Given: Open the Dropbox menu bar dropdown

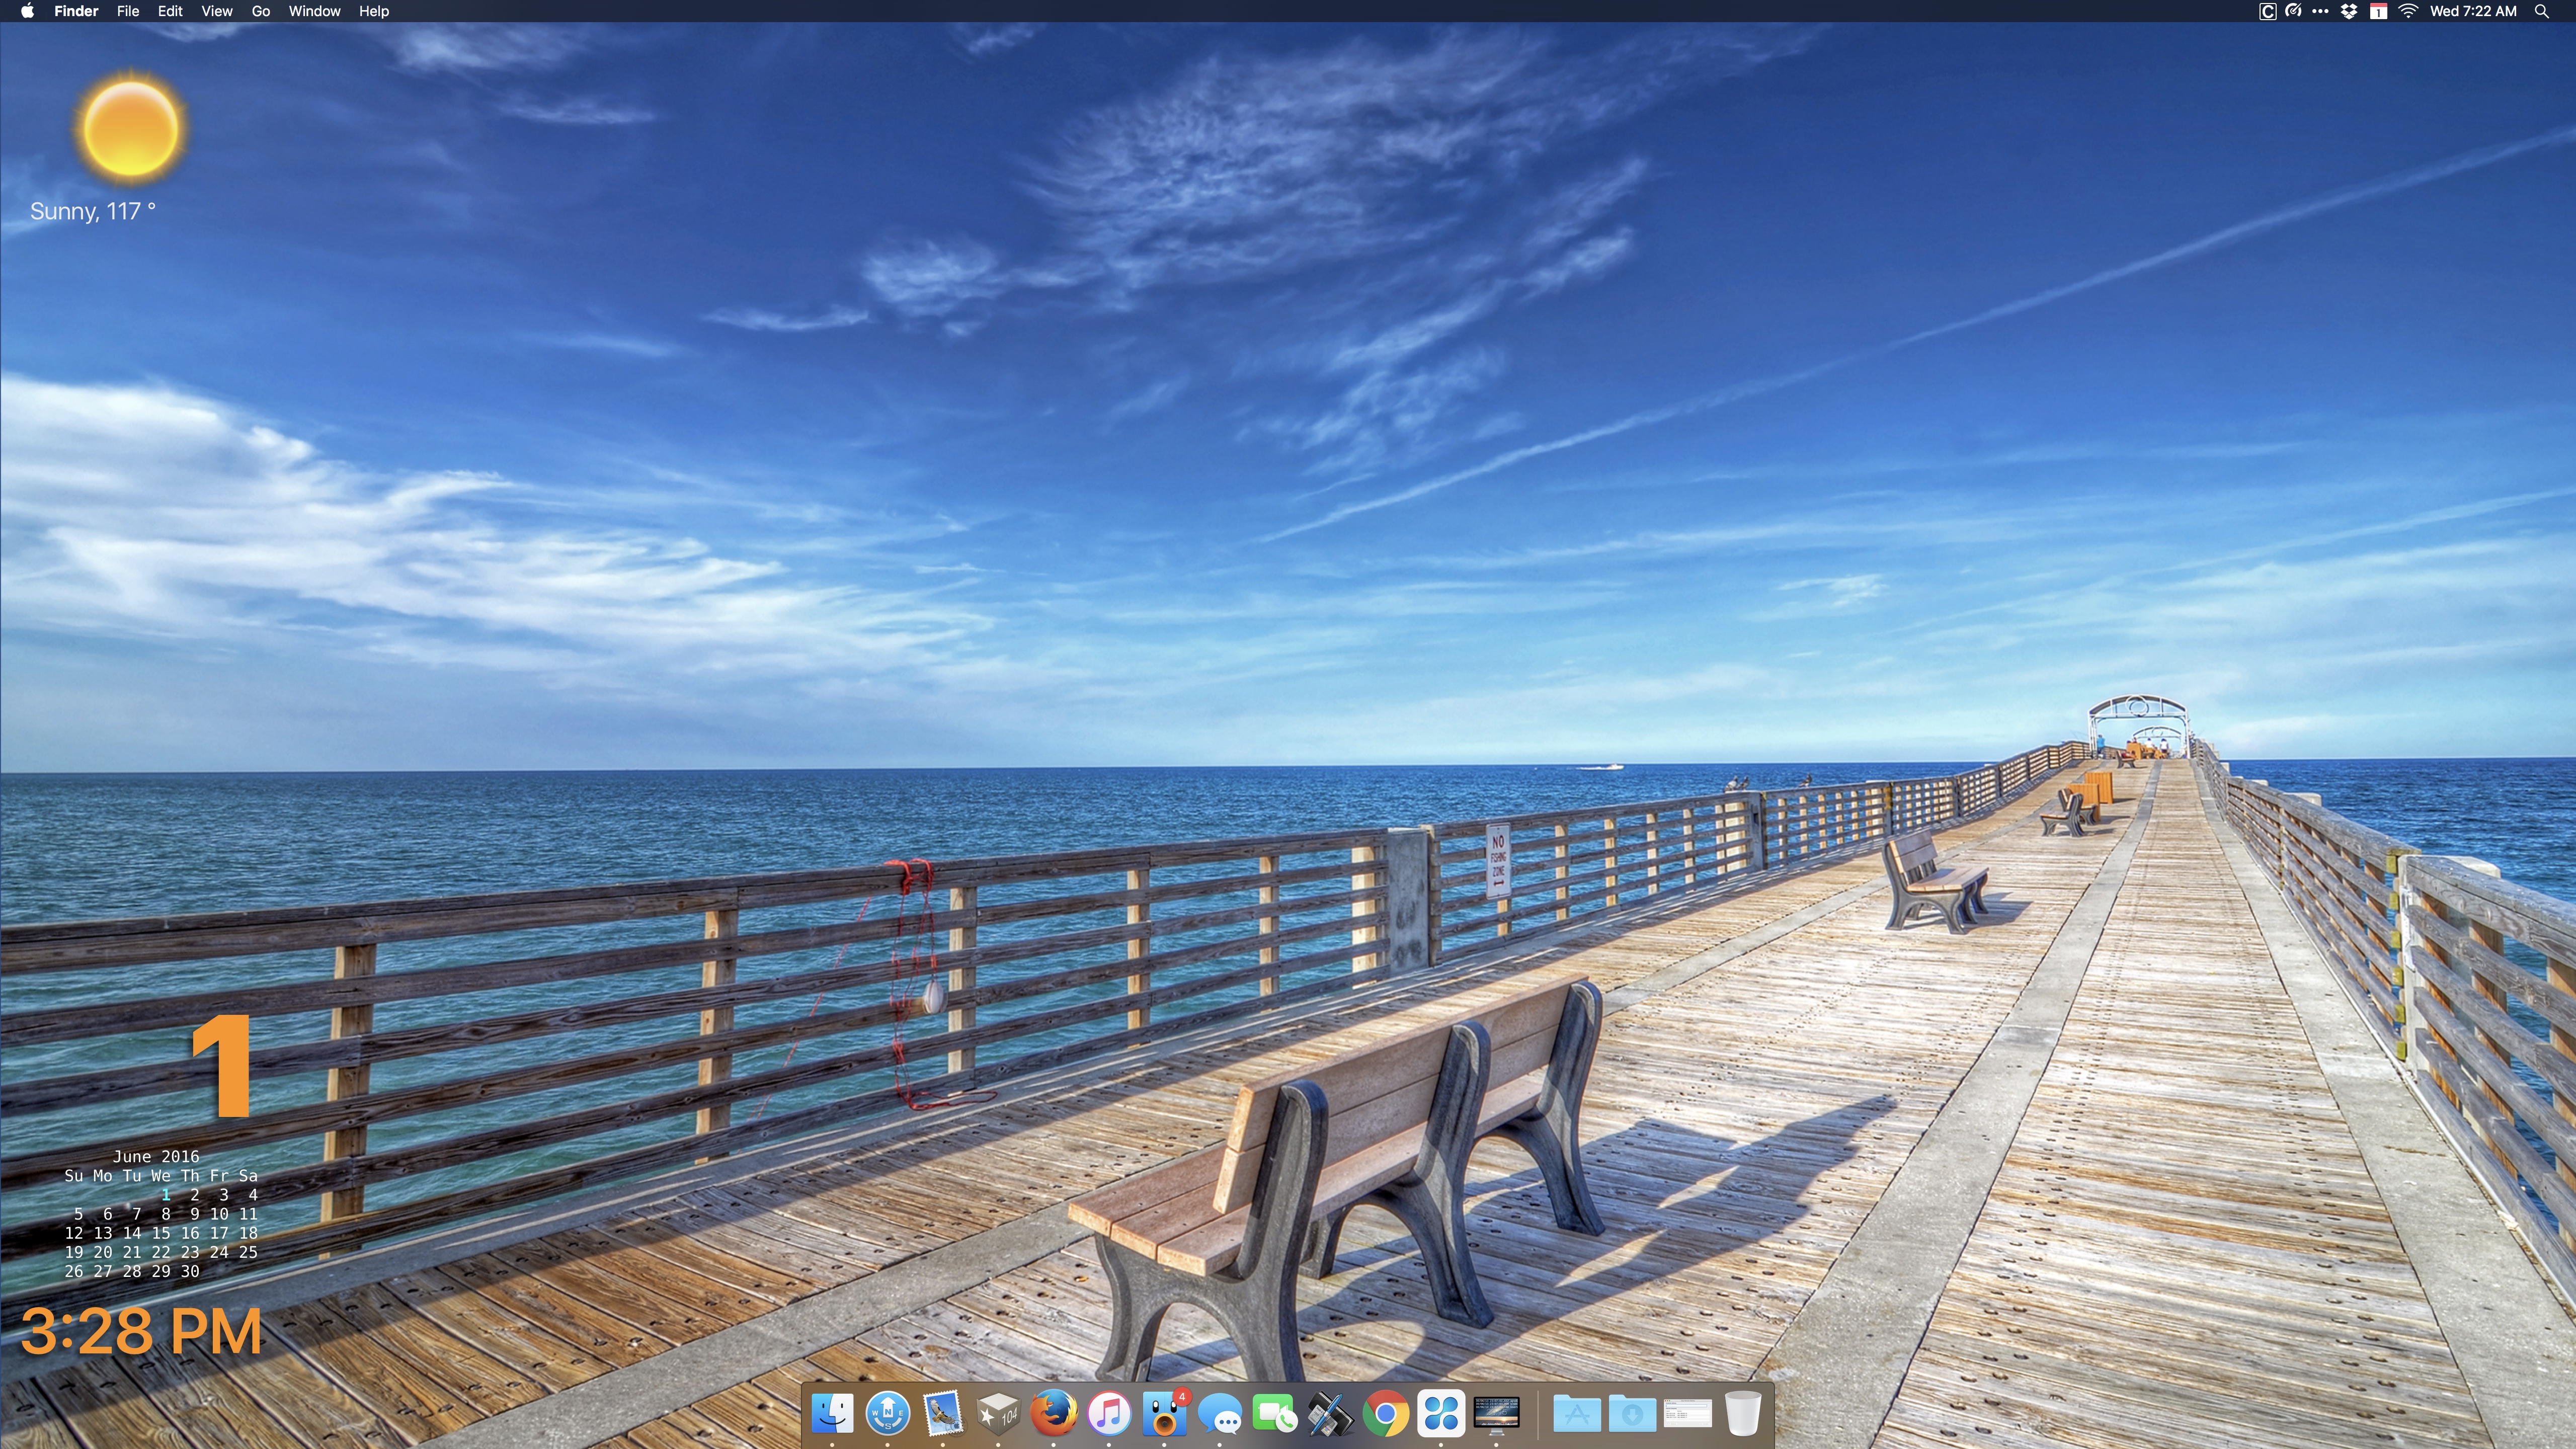Looking at the screenshot, I should pos(2349,11).
